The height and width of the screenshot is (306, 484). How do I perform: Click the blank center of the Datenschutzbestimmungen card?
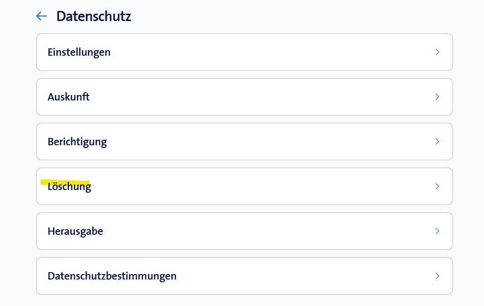pos(293,276)
